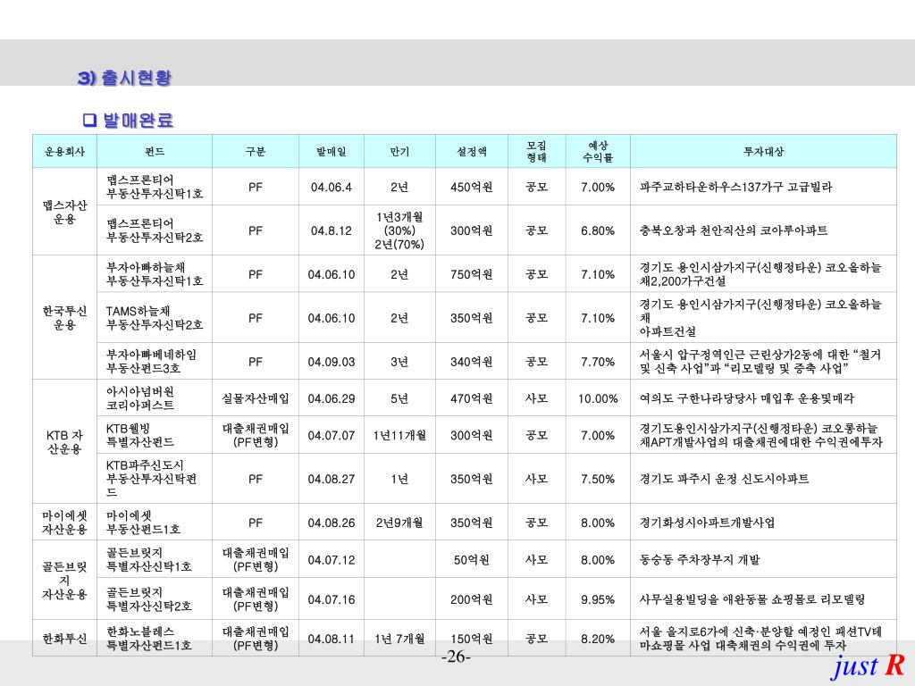
Task: Click the launch date '04.06.4'
Action: tap(332, 188)
